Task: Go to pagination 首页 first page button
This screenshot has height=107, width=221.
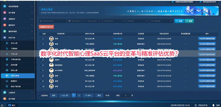Action: (x=54, y=95)
